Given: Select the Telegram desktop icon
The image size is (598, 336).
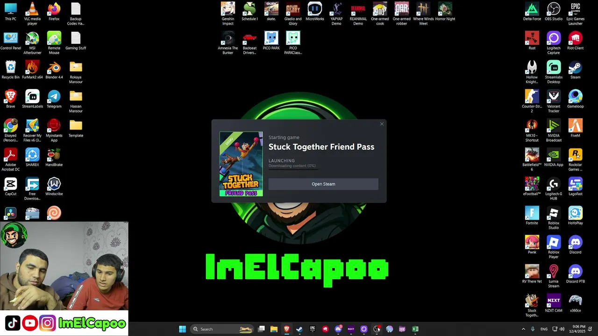Looking at the screenshot, I should click(54, 99).
